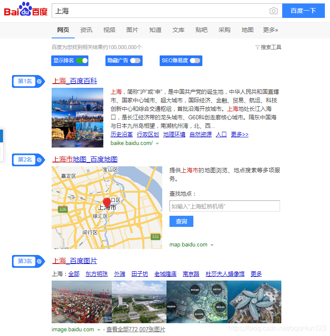Click the S26 highway marker on map

click(x=63, y=209)
